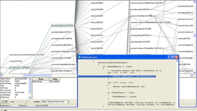
Task: Click the Value column header
Action: [55, 79]
